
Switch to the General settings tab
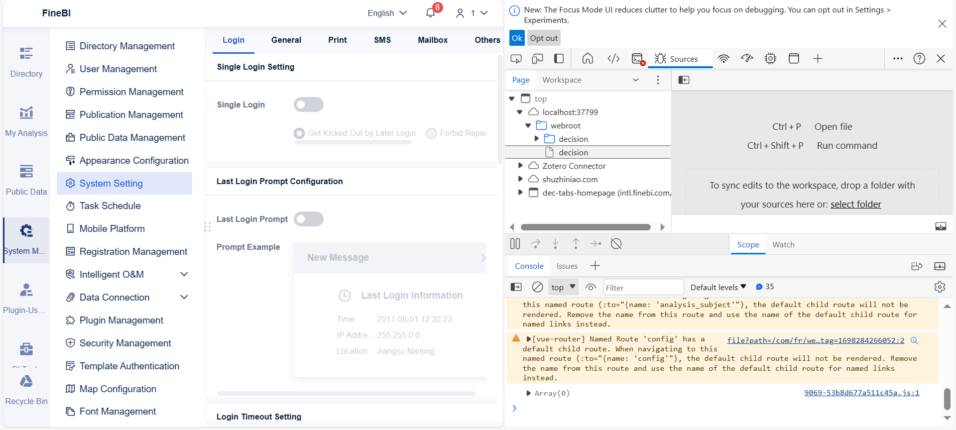click(286, 40)
